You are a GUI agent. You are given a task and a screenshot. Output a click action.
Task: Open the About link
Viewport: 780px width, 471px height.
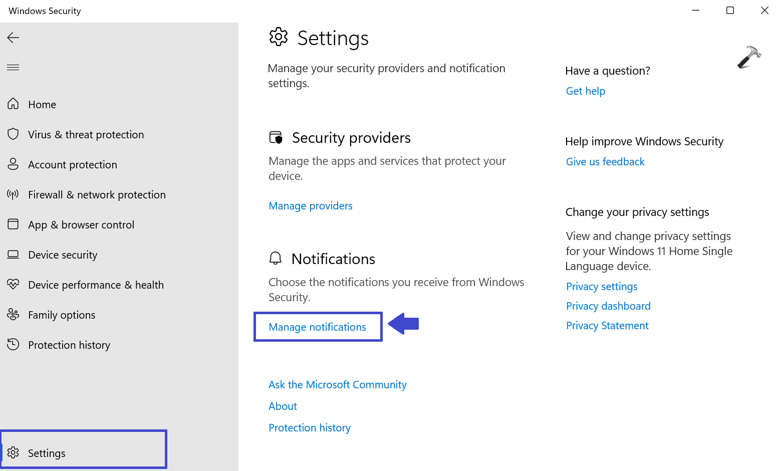(283, 406)
